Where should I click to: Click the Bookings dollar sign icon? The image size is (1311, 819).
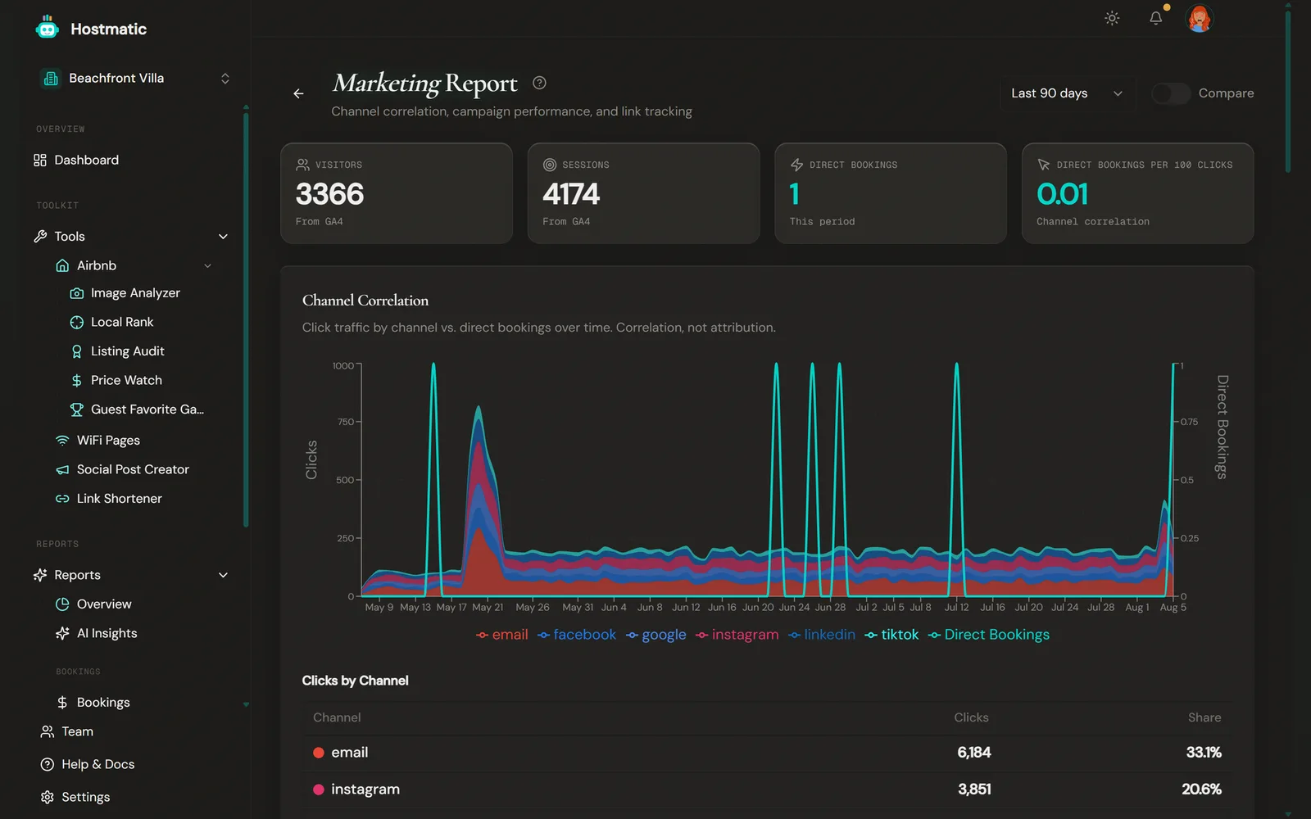click(x=62, y=703)
